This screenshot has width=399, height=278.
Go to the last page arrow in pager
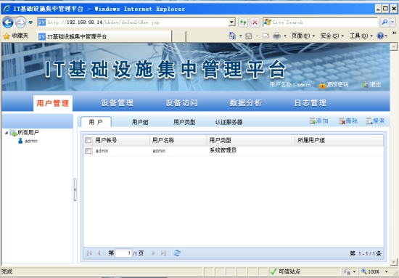coord(163,253)
